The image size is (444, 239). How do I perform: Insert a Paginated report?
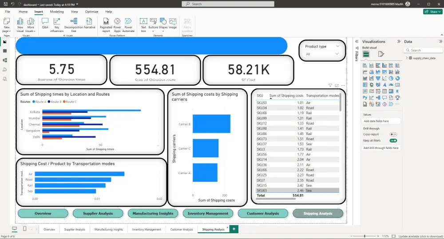click(106, 24)
